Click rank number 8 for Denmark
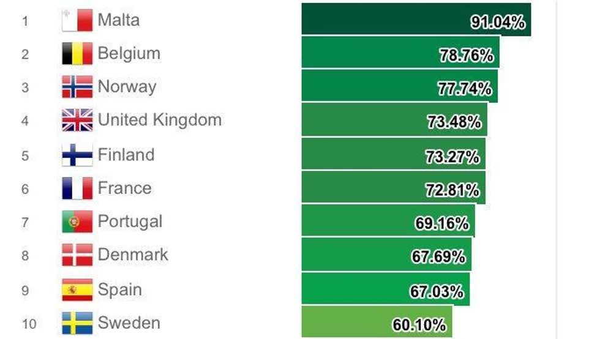600x339 pixels. [x=25, y=256]
